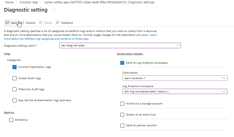Check Archive to a storage account
The image size is (234, 137).
pos(122,104)
